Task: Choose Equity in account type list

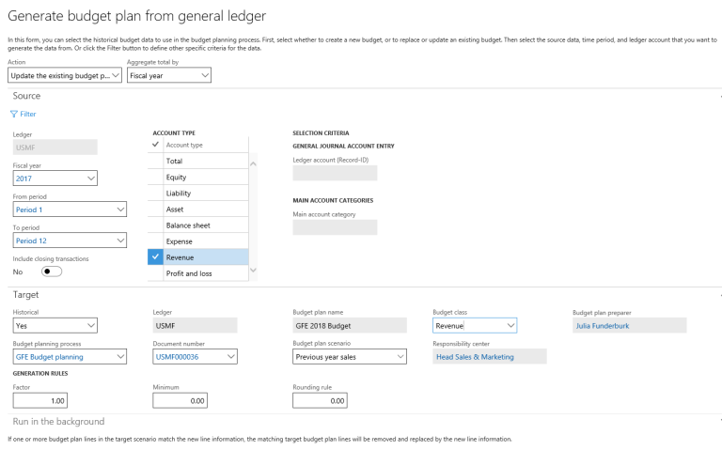Action: (176, 177)
